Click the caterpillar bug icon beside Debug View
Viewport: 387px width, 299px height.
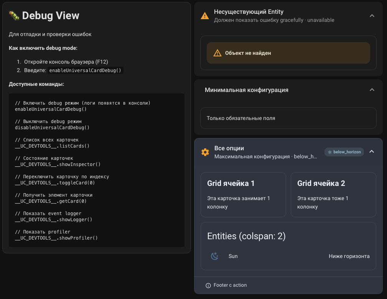click(x=14, y=15)
